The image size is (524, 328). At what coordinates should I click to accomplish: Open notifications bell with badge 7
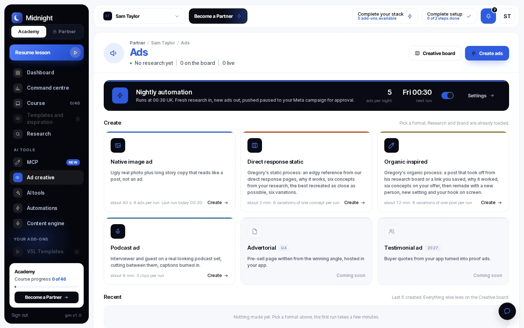(488, 16)
